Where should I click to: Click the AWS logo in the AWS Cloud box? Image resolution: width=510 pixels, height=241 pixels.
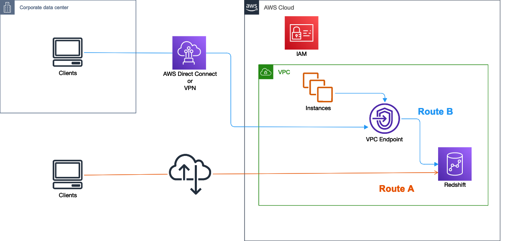click(x=252, y=7)
